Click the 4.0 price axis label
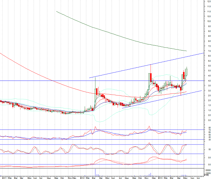 click(208, 81)
